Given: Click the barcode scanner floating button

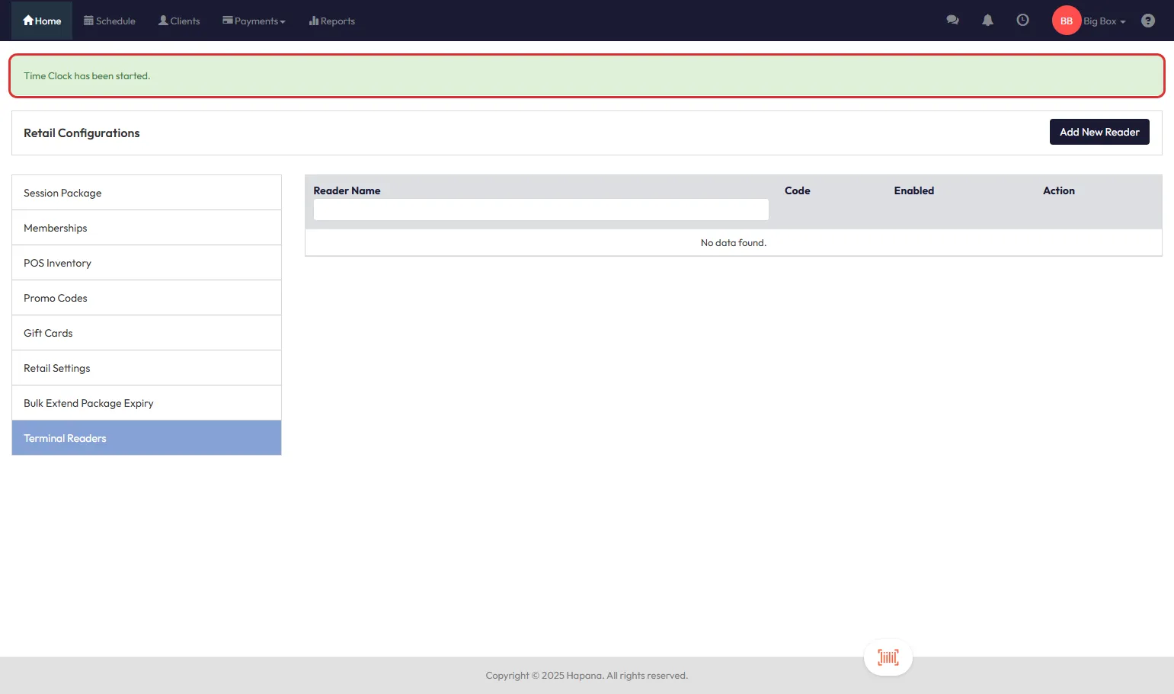Looking at the screenshot, I should 888,657.
